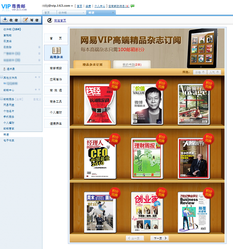
Task: Collapse the 其他文件夹 tree section
Action: [2, 78]
